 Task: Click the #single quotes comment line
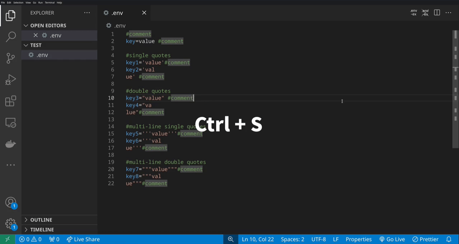click(x=148, y=55)
